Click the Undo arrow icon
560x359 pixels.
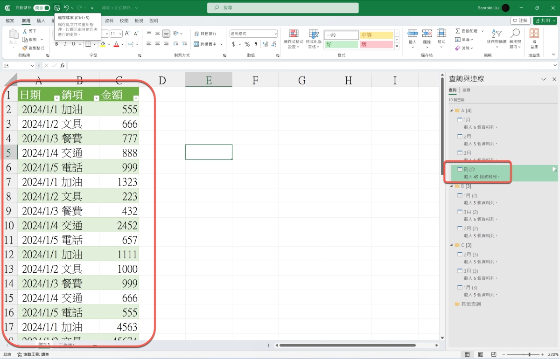67,8
